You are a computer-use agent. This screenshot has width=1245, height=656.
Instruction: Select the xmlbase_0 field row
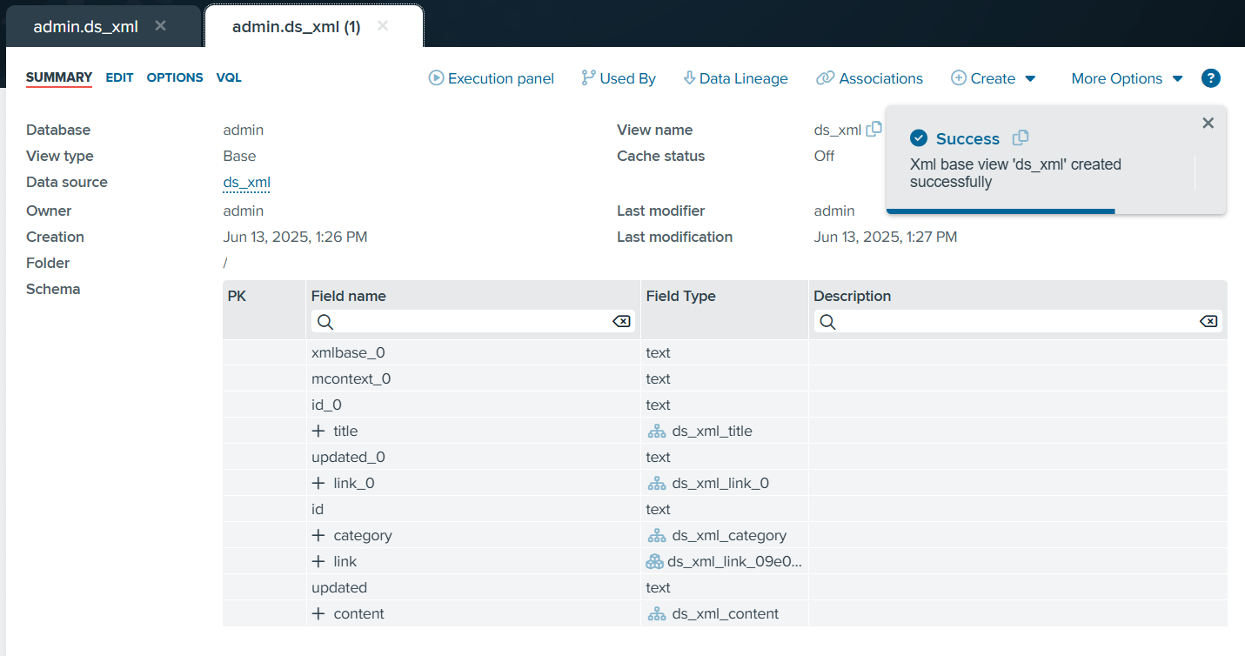(x=725, y=352)
